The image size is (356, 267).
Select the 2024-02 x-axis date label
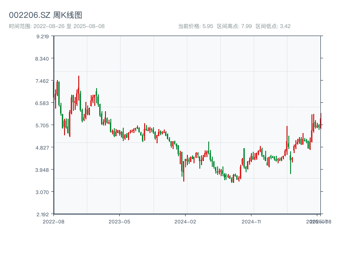point(185,221)
